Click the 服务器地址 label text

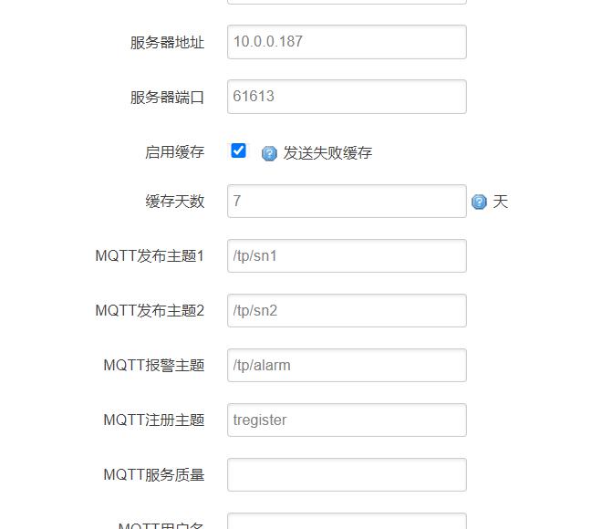[167, 43]
